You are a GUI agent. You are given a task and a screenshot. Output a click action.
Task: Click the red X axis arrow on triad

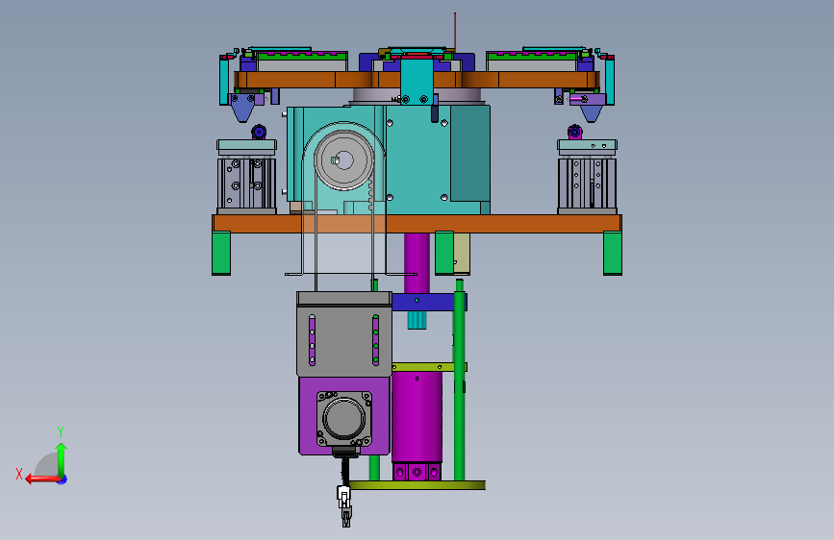(x=42, y=479)
